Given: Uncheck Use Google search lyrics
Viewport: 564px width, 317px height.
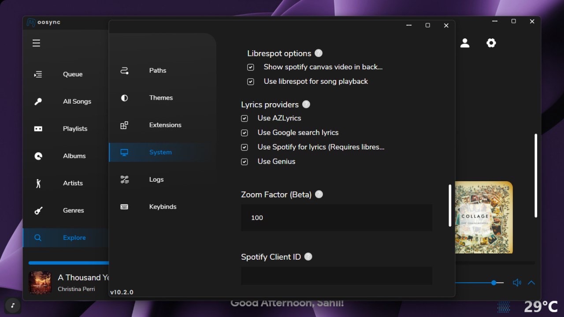Looking at the screenshot, I should point(245,133).
